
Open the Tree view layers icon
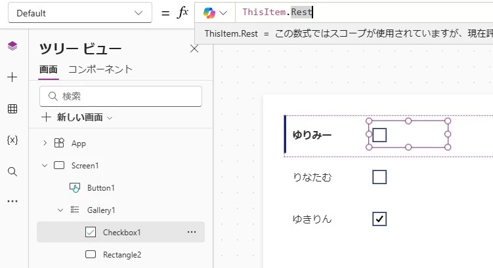point(12,46)
